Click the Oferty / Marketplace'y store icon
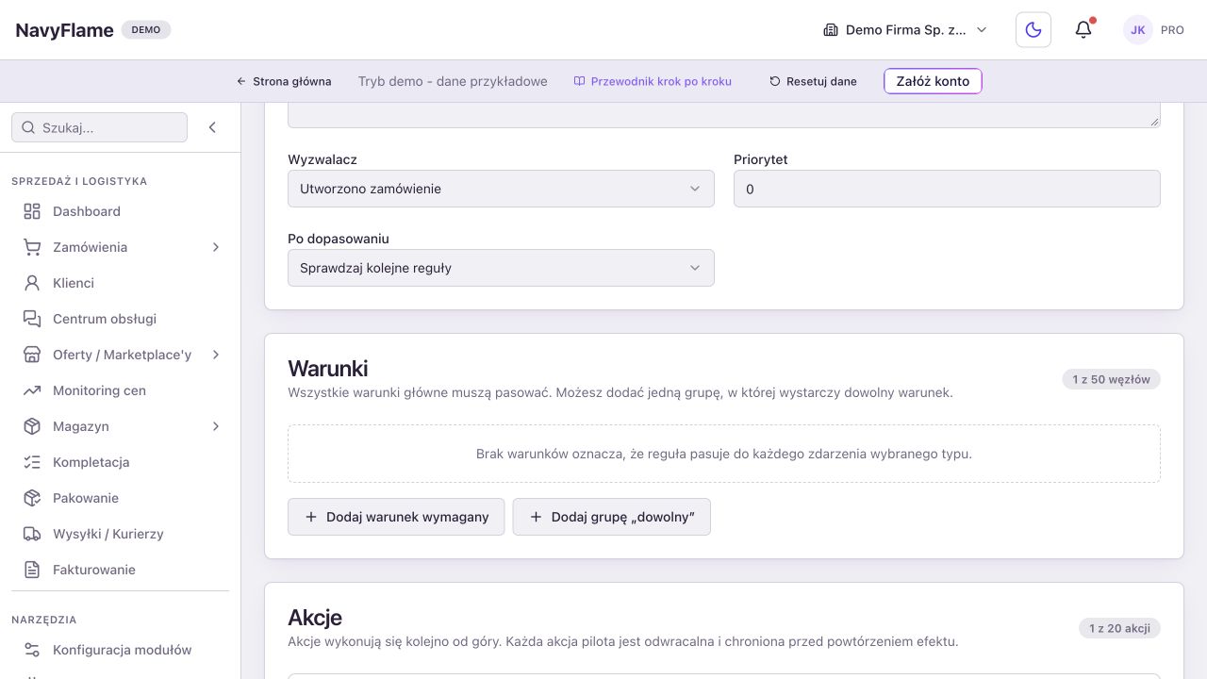 pyautogui.click(x=32, y=355)
